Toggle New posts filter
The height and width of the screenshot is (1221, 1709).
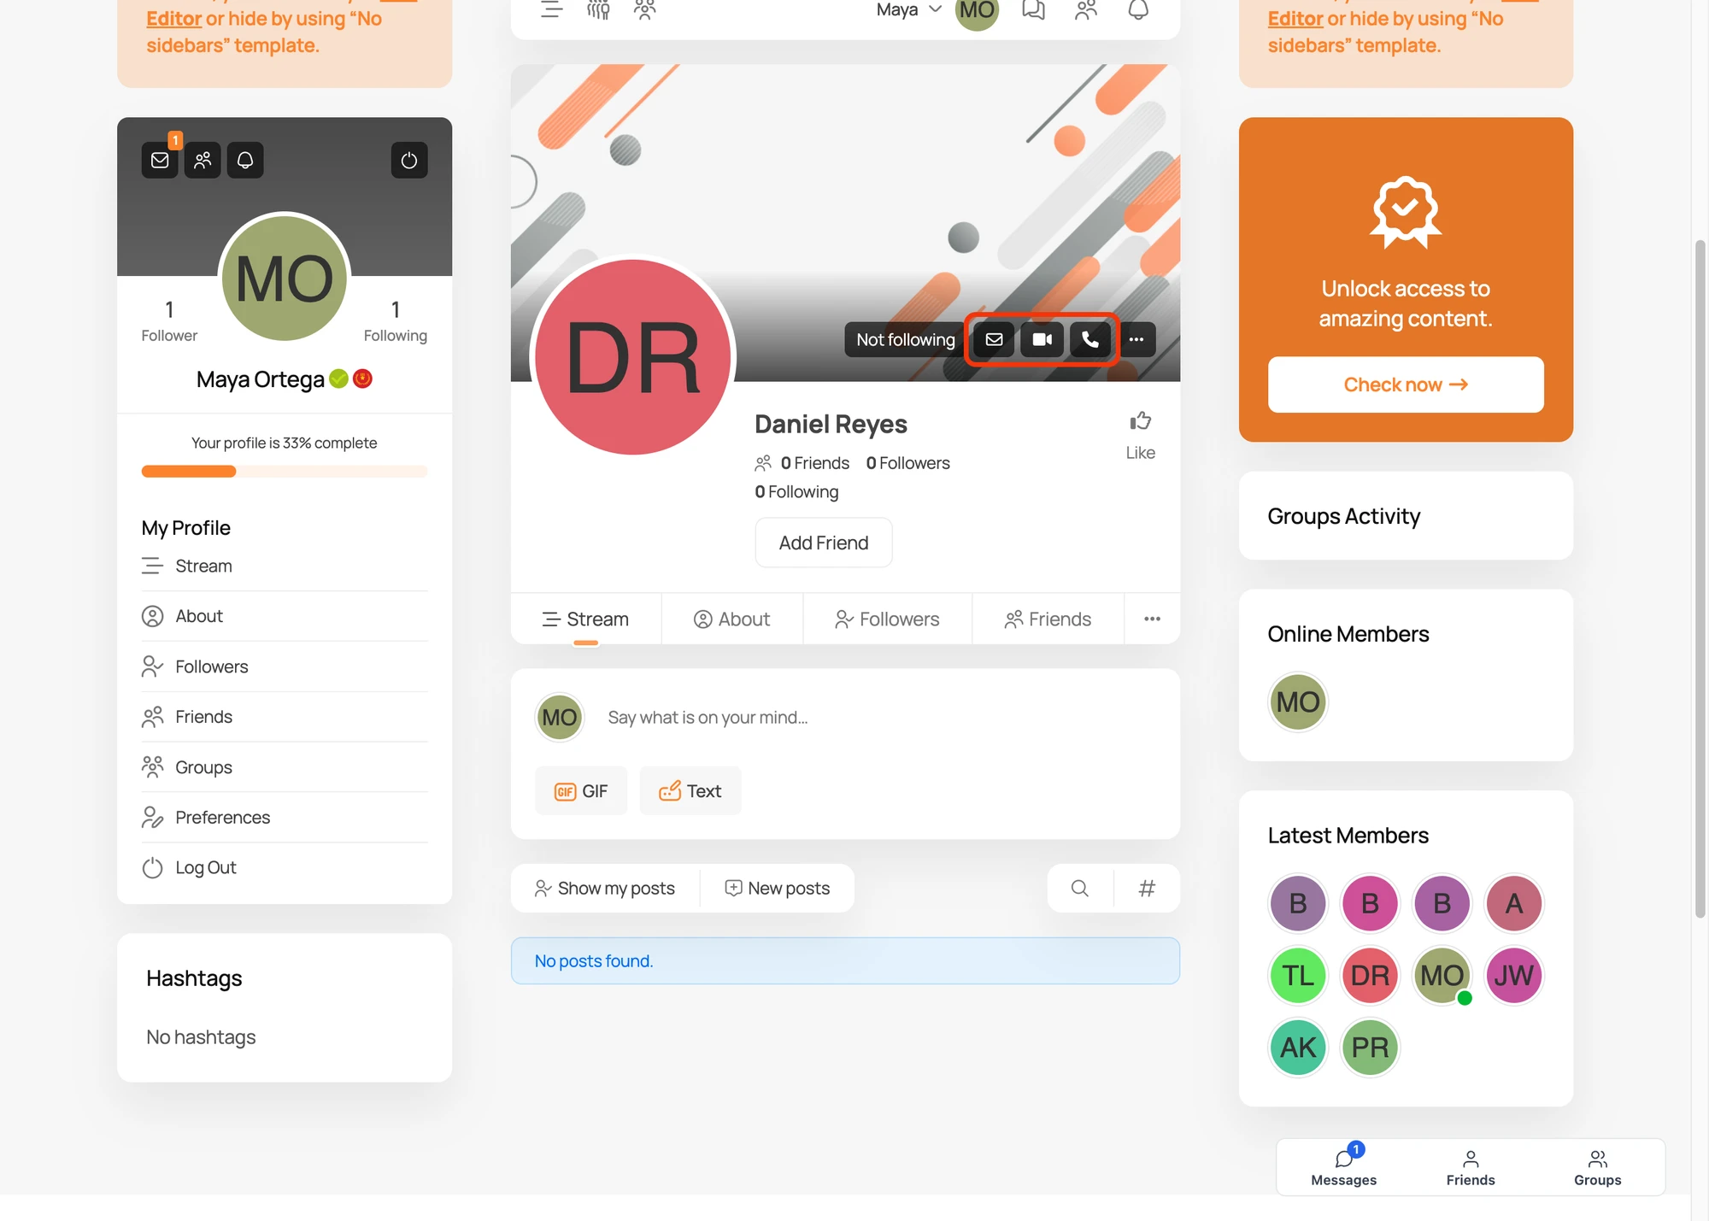point(778,889)
